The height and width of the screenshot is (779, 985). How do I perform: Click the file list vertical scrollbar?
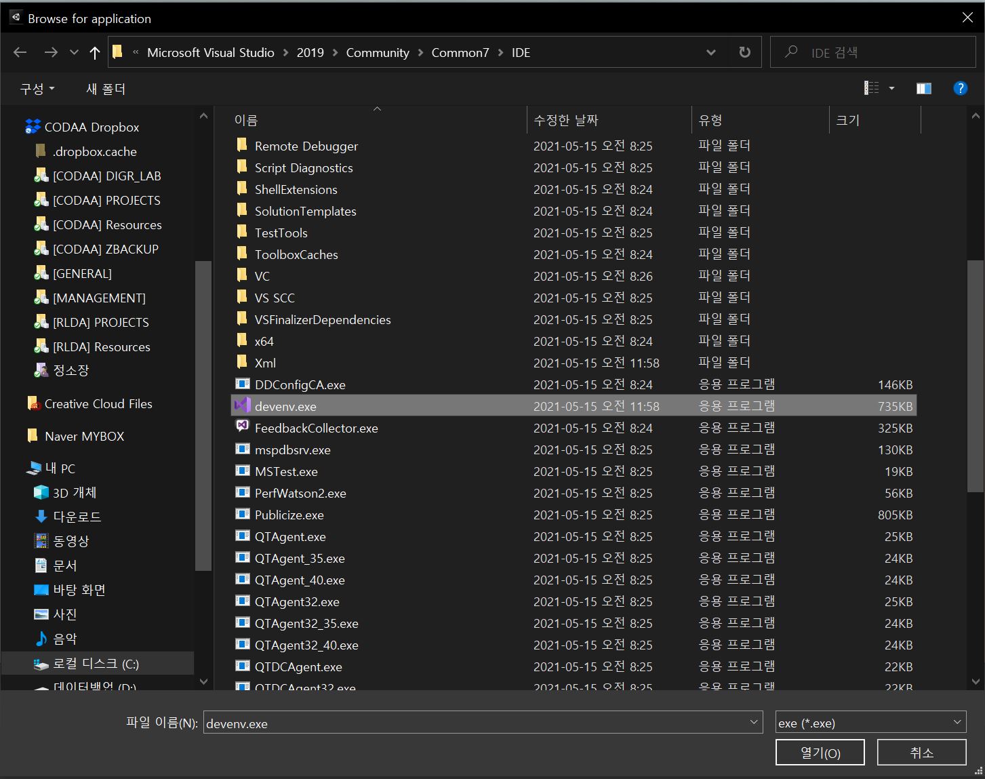[976, 376]
